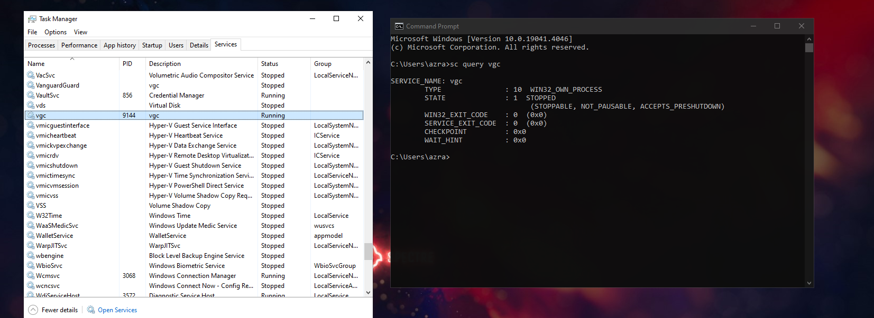Switch to the Startup tab
The image size is (874, 318).
tap(152, 45)
